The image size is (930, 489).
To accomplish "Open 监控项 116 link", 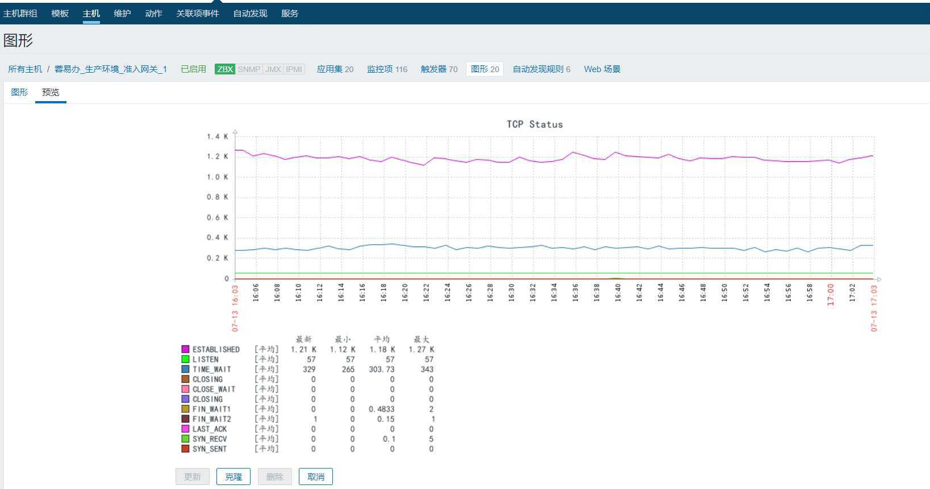I will pyautogui.click(x=387, y=69).
